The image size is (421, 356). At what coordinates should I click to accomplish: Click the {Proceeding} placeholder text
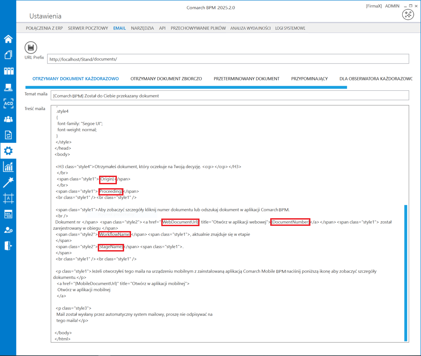point(111,192)
